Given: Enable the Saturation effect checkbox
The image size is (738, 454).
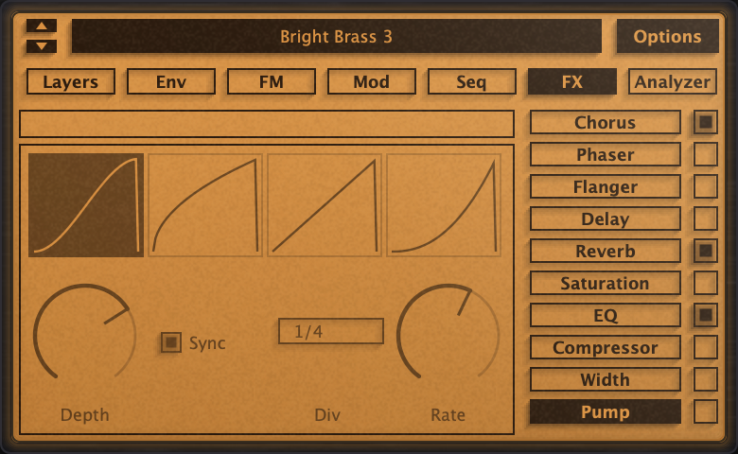Looking at the screenshot, I should [x=705, y=283].
